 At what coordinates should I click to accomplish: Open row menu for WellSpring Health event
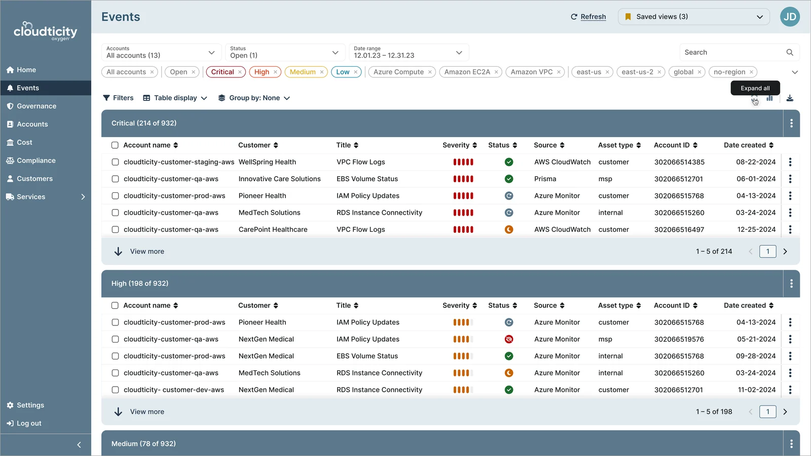click(x=790, y=162)
